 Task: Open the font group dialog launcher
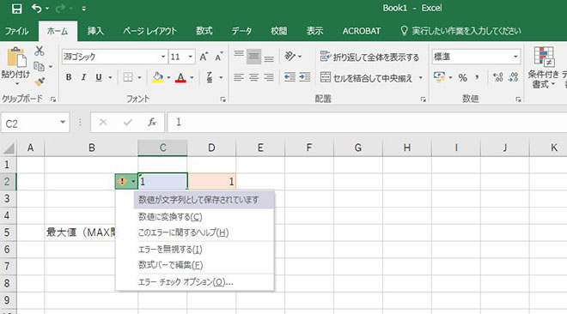223,100
